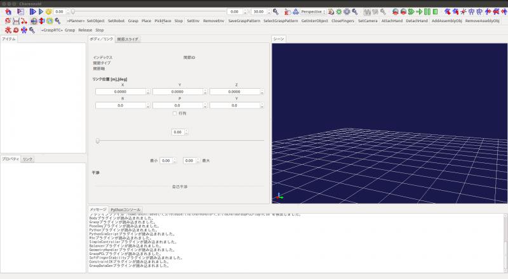The height and width of the screenshot is (279, 508).
Task: Click stepper arrows on the 最小 value field
Action: (x=173, y=160)
